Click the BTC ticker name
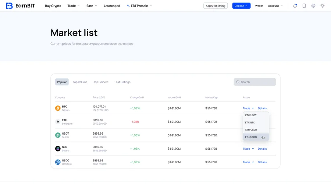 tap(65, 107)
